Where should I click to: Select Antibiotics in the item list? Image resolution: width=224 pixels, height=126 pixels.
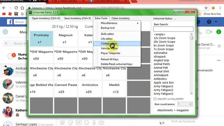click(160, 79)
